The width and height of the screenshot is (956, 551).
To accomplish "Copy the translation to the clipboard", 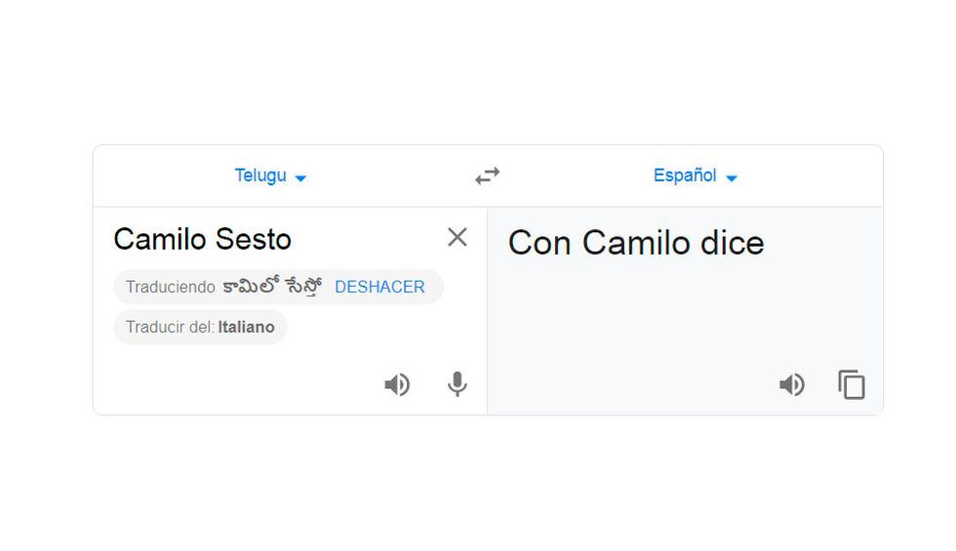I will coord(852,385).
